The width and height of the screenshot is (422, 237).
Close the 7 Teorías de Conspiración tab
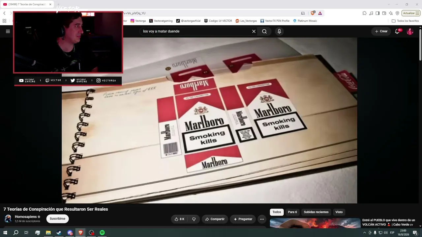pos(50,4)
